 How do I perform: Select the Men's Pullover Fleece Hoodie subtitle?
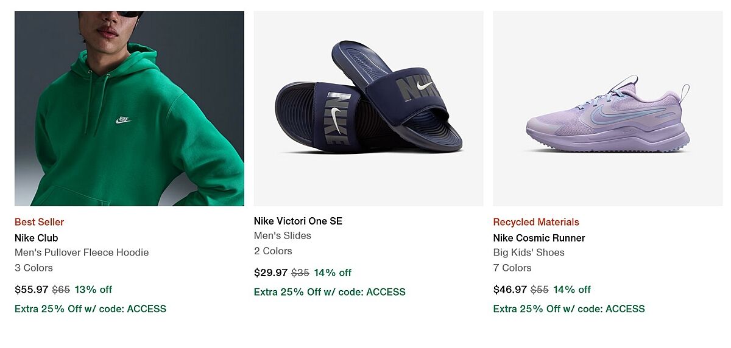click(82, 252)
